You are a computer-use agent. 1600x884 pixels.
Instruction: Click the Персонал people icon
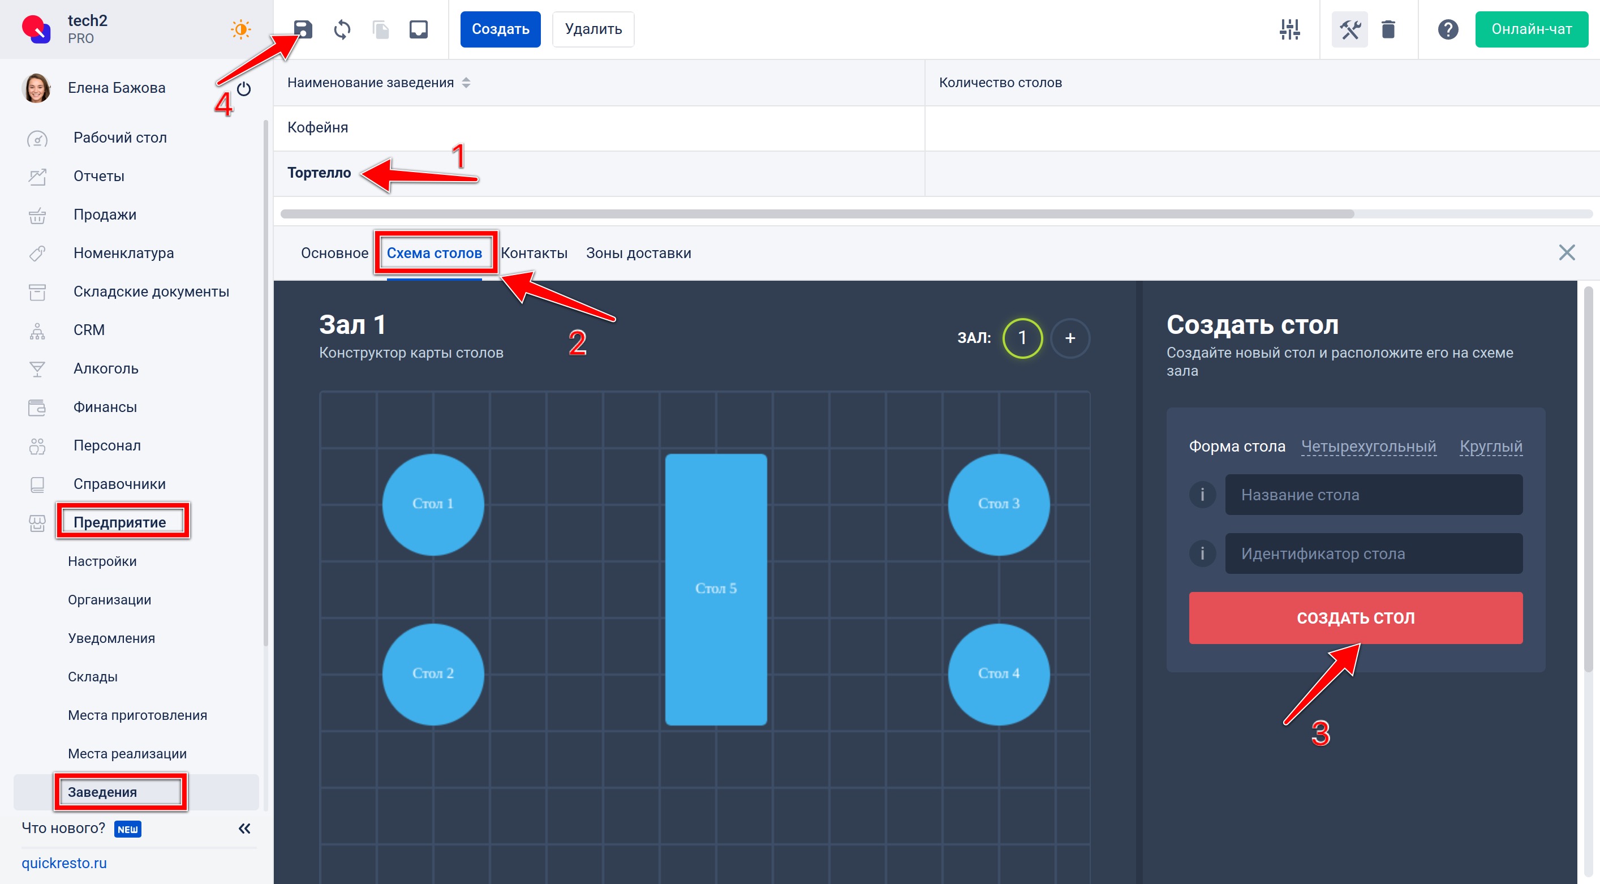click(x=37, y=446)
